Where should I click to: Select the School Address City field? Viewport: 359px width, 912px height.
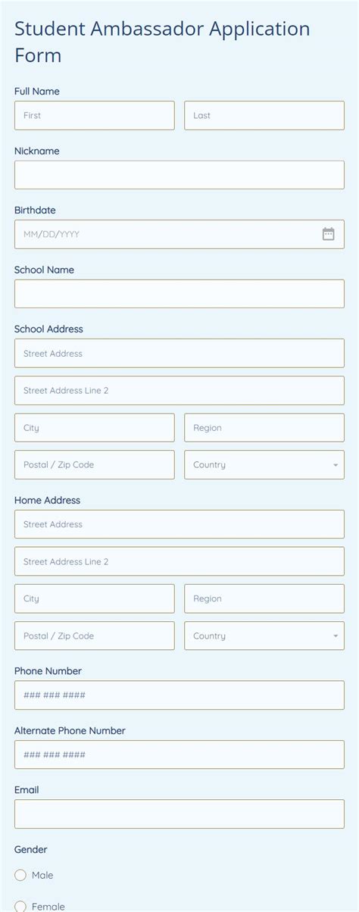95,427
